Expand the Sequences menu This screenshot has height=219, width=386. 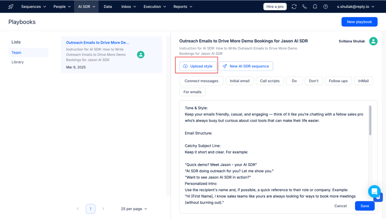click(x=34, y=7)
